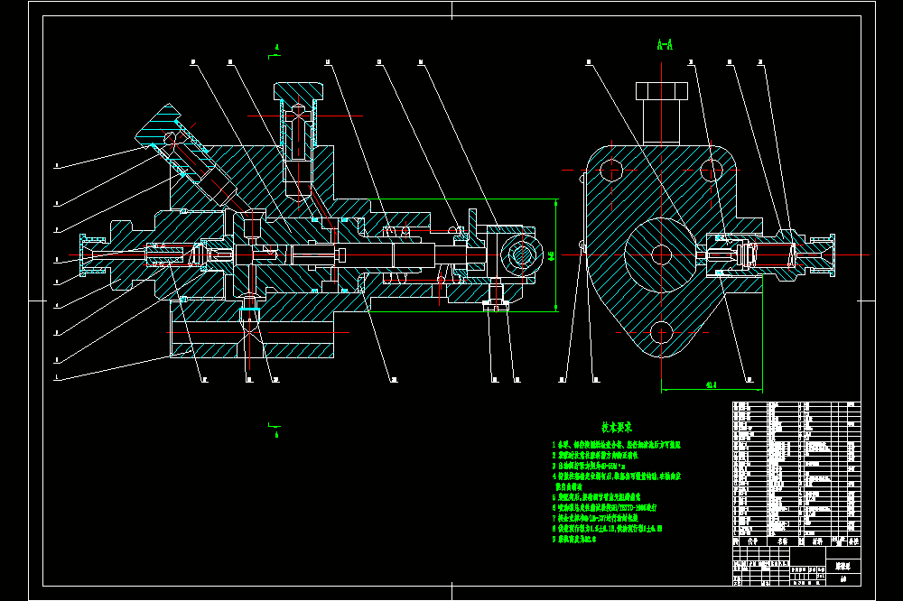Select the green technical requirements heading
The width and height of the screenshot is (903, 601).
click(x=617, y=427)
